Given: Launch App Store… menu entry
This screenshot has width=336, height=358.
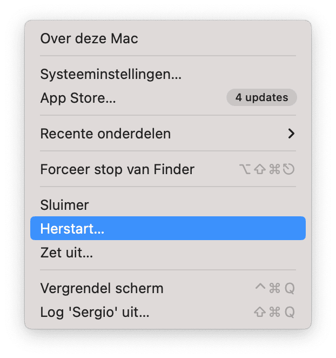Looking at the screenshot, I should (x=168, y=98).
